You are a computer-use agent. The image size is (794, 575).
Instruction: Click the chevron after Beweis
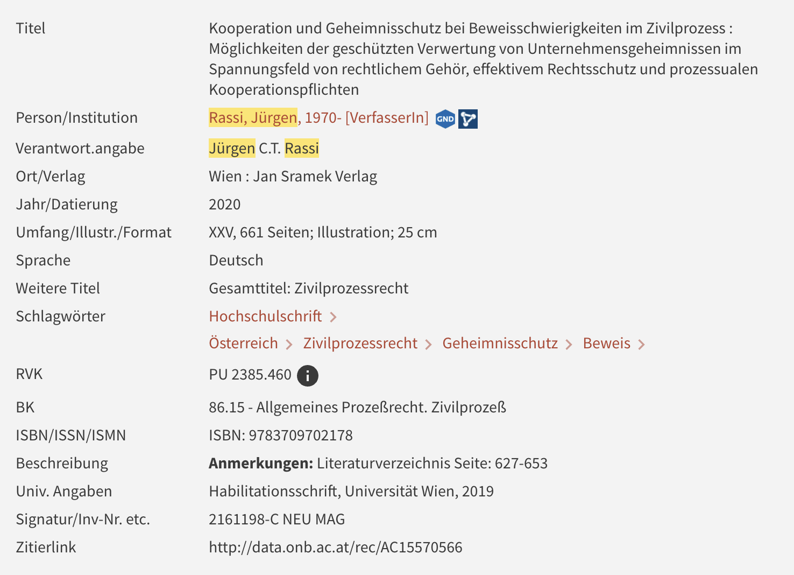click(641, 344)
